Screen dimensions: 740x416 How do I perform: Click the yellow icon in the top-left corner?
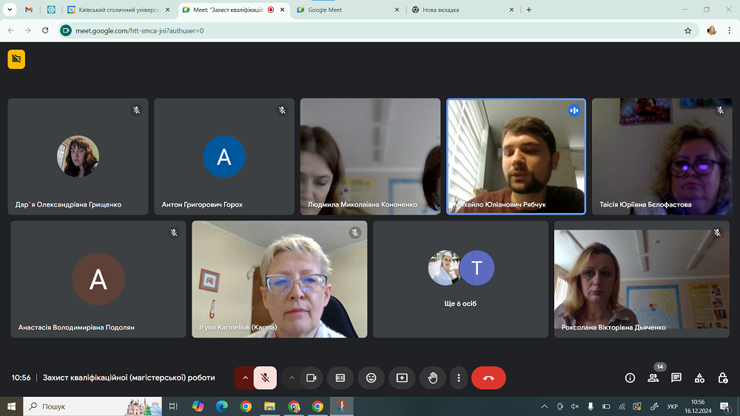16,59
